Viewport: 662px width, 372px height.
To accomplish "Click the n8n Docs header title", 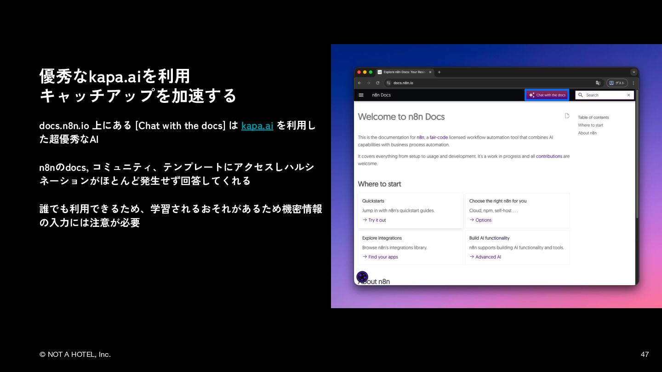I will pyautogui.click(x=381, y=95).
